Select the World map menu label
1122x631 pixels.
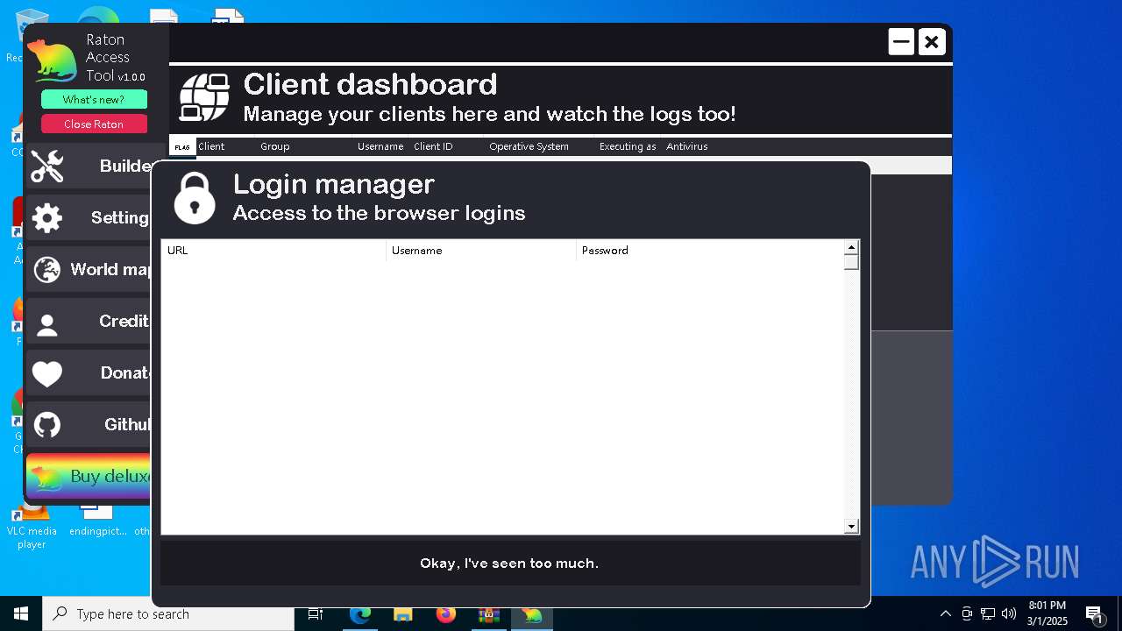click(x=110, y=269)
